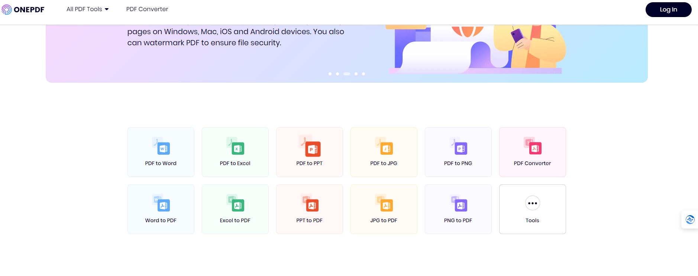Viewport: 698px width, 276px height.
Task: Open the floating widget icon at right edge
Action: tap(690, 220)
